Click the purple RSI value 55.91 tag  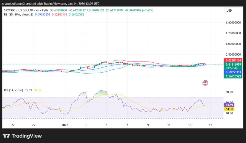click(x=229, y=105)
